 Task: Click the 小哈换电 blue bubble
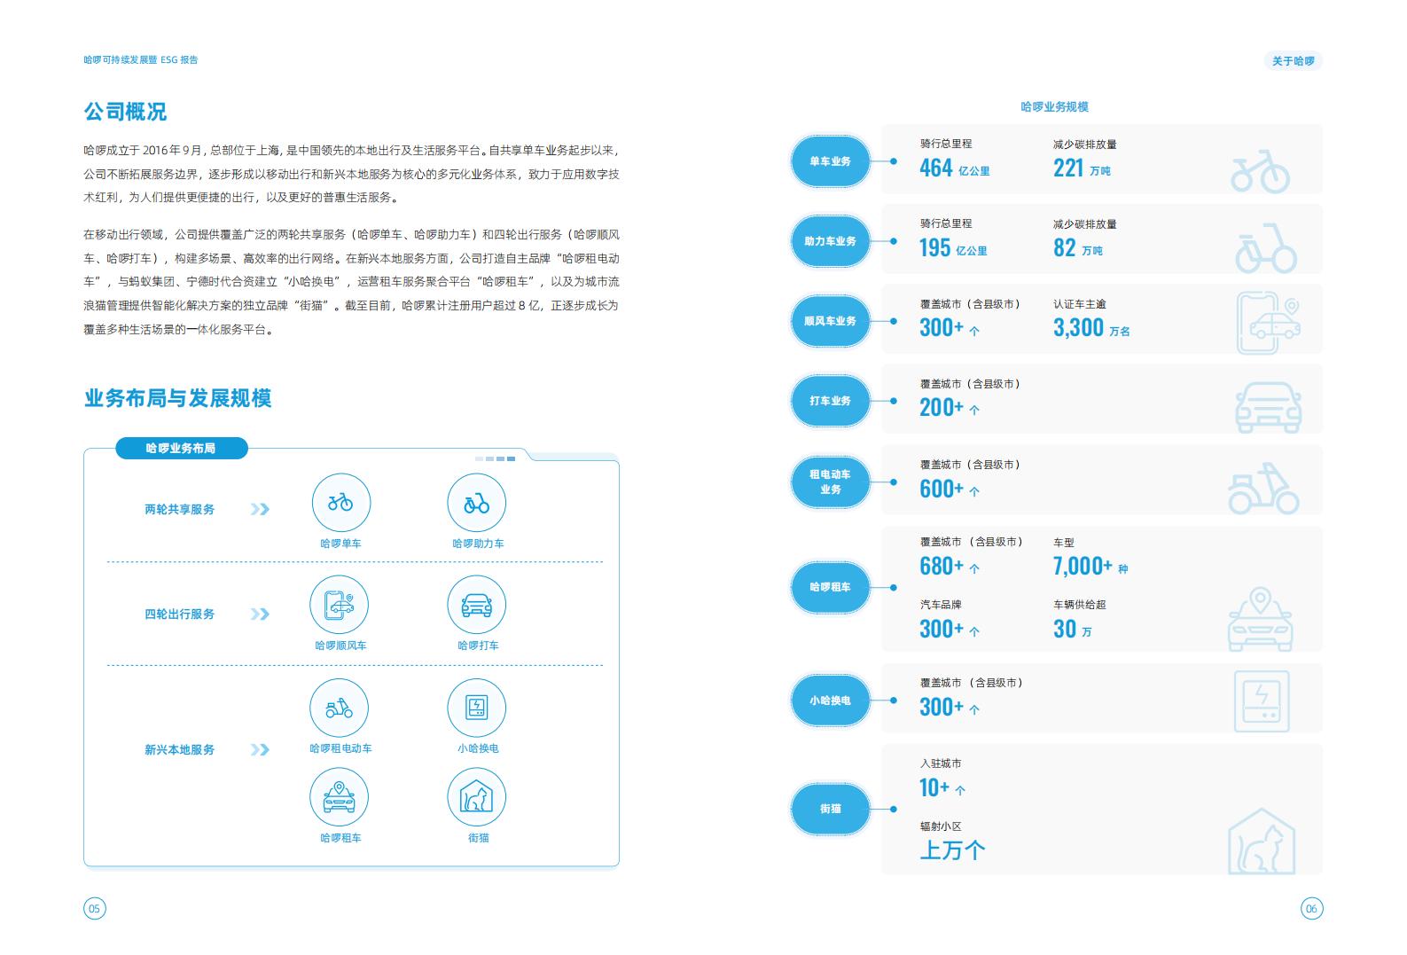pos(830,701)
